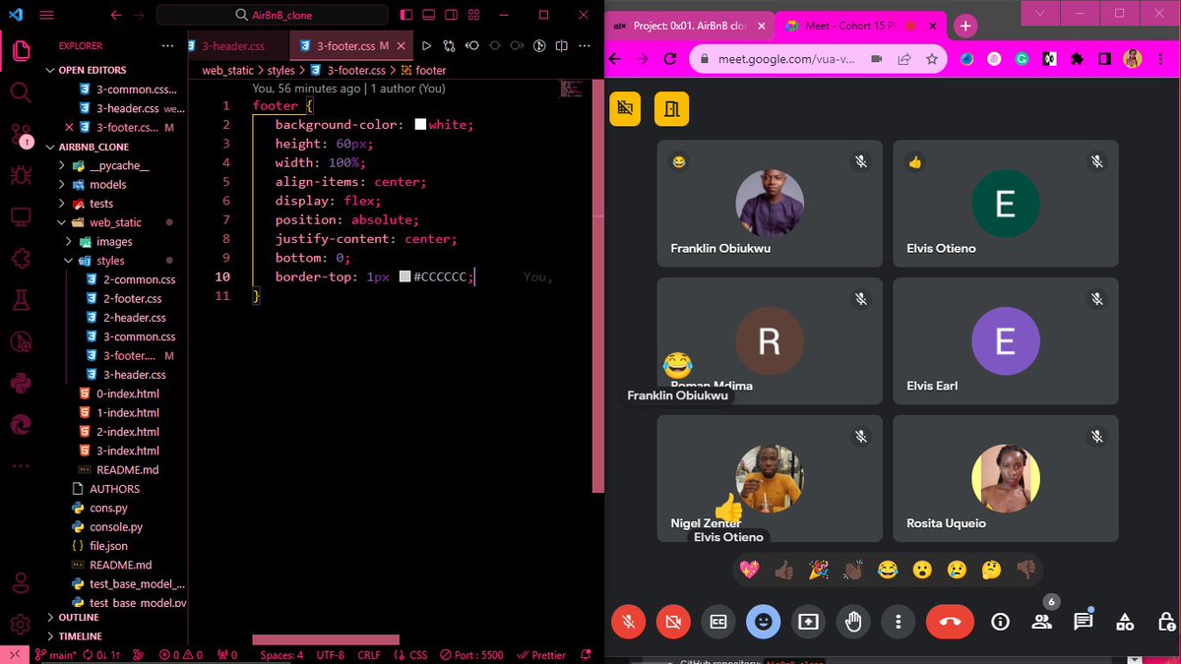
Task: Open the Testing flask view
Action: click(21, 300)
